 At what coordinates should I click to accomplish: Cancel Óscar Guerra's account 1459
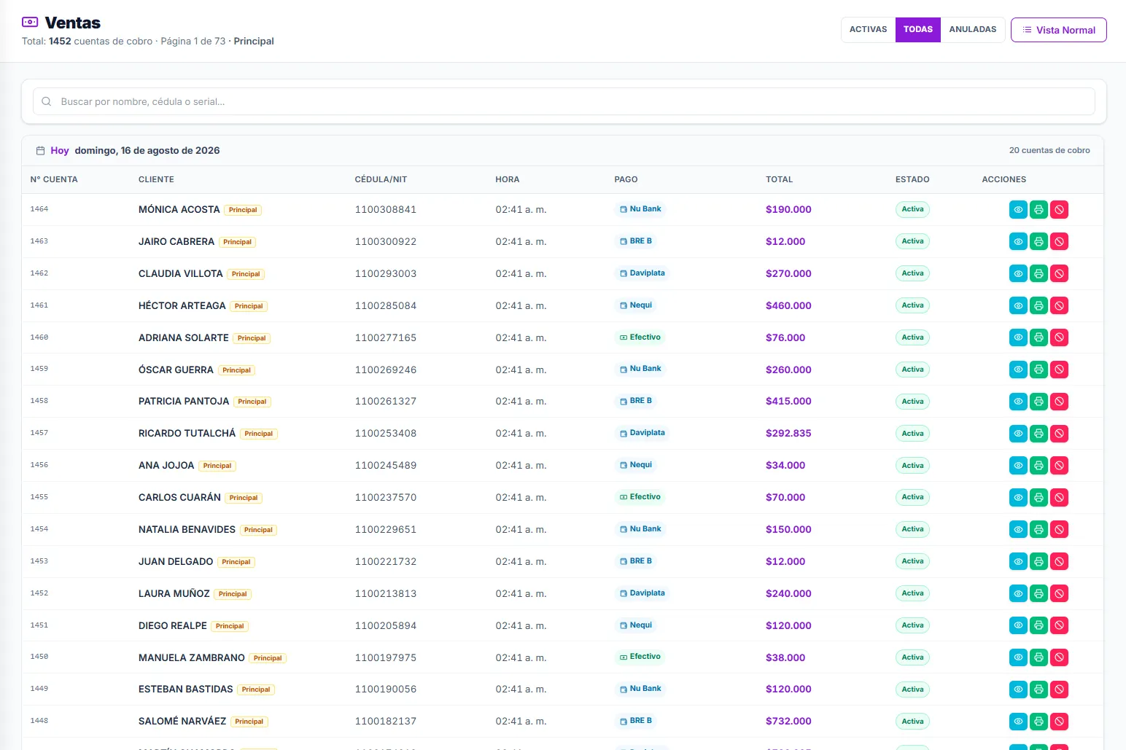[1059, 370]
